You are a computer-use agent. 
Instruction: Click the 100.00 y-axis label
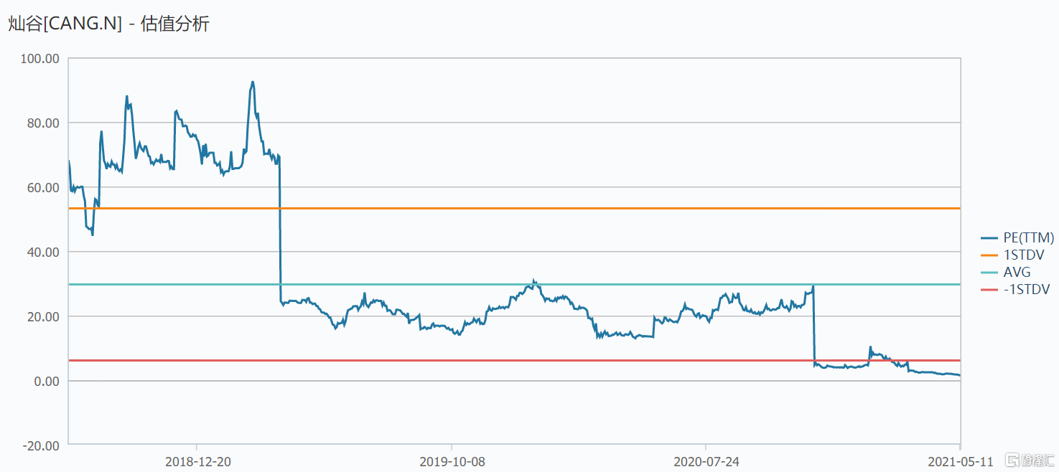click(40, 58)
